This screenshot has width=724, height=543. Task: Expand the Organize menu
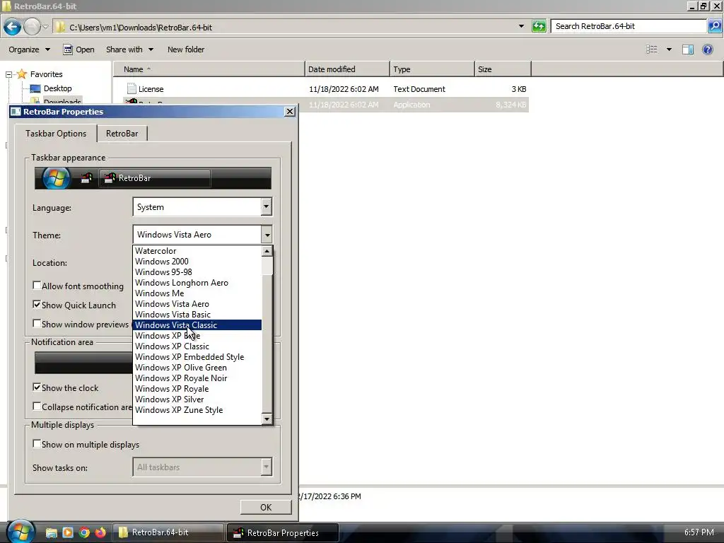29,49
